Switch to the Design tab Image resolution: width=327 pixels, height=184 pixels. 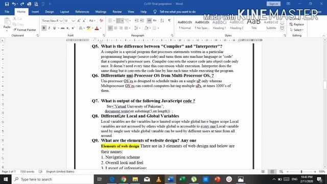[50, 12]
